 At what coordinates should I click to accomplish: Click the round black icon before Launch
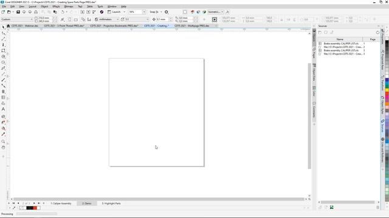102,12
